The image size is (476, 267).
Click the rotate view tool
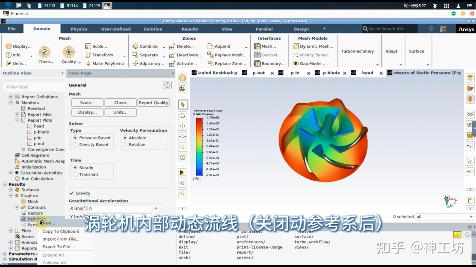click(x=183, y=115)
